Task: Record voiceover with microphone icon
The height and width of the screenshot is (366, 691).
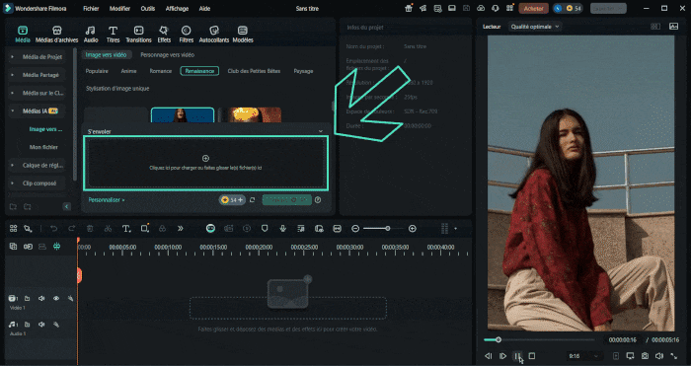Action: (283, 229)
